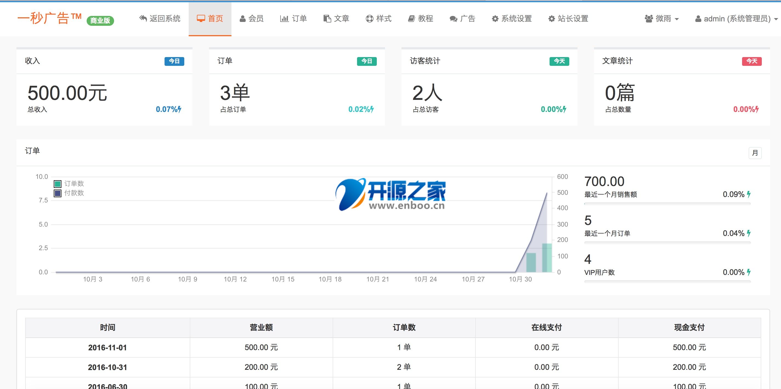781x389 pixels.
Task: Click the bar chart icon beside 订单
Action: point(284,19)
